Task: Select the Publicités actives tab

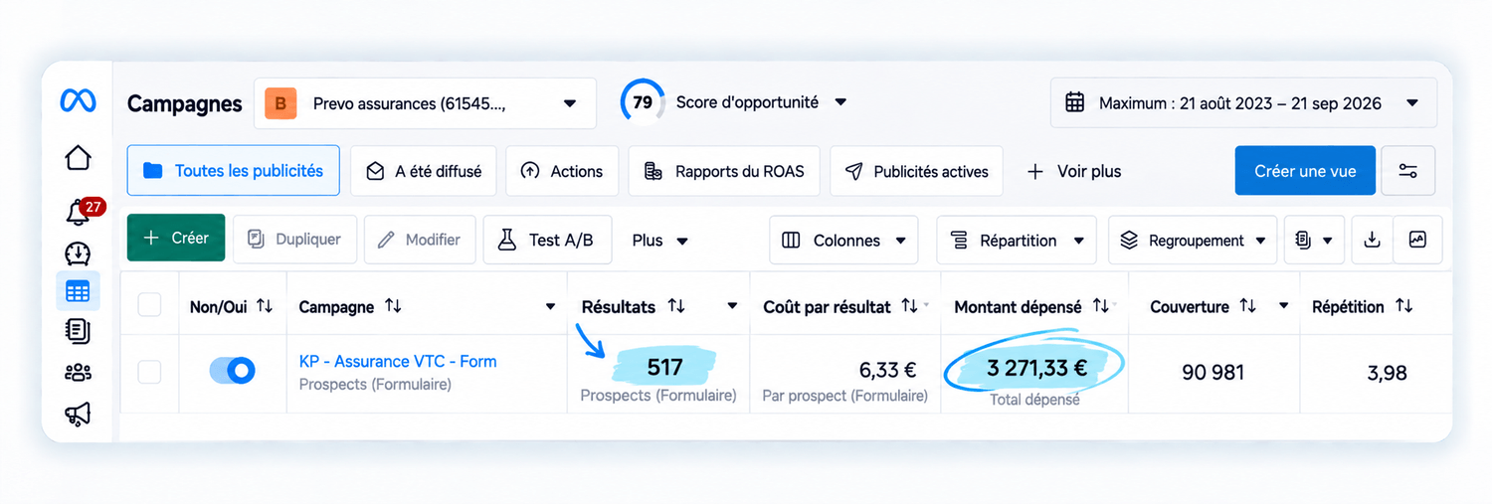Action: (x=916, y=171)
